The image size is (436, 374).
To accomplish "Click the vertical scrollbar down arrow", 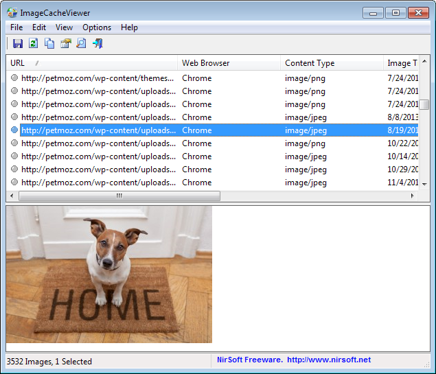I will [x=424, y=184].
